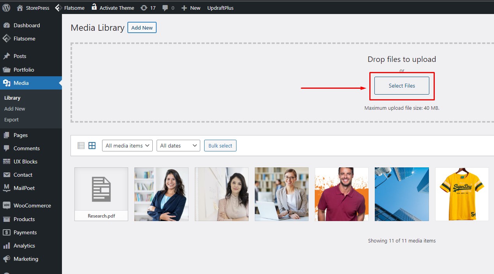The height and width of the screenshot is (274, 494).
Task: Select yellow Superdry t-shirt thumbnail
Action: (462, 194)
